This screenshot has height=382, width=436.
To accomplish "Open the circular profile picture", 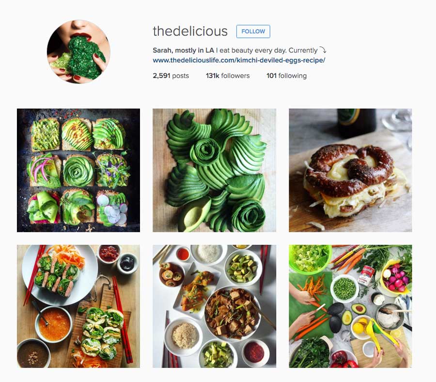I will click(78, 51).
